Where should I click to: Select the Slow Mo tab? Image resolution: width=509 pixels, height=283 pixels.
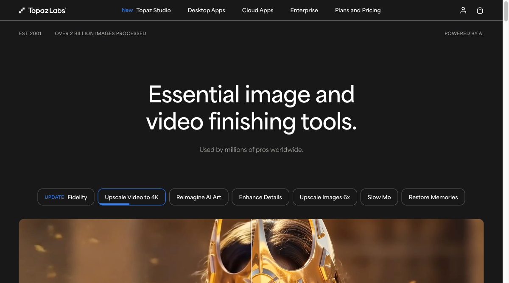pos(379,197)
